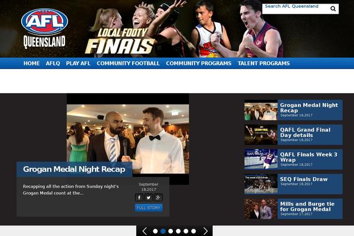
Task: Click SEQ Finals Draw thumbnail
Action: point(261,184)
